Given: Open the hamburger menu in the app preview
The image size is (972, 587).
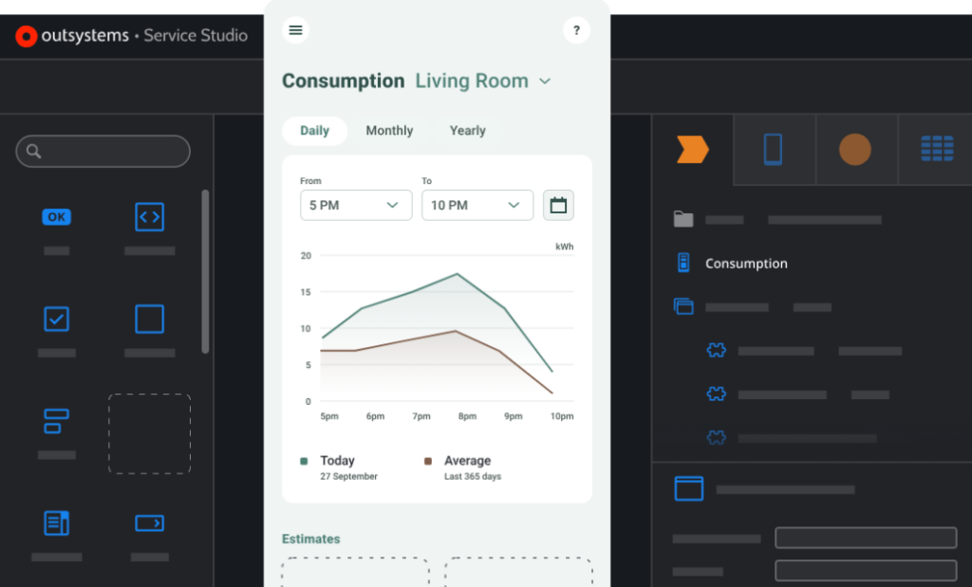Looking at the screenshot, I should click(295, 29).
